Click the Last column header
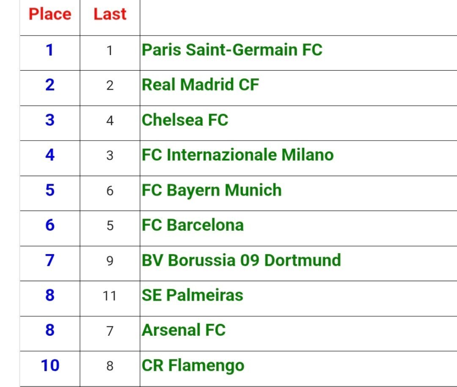The image size is (457, 387). click(110, 14)
